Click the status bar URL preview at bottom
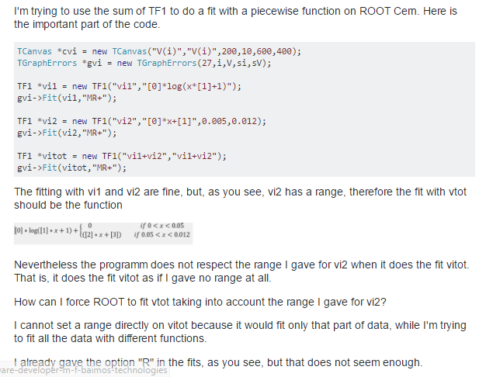The height and width of the screenshot is (377, 486). click(85, 371)
